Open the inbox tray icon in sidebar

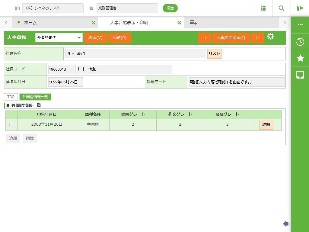tap(300, 75)
